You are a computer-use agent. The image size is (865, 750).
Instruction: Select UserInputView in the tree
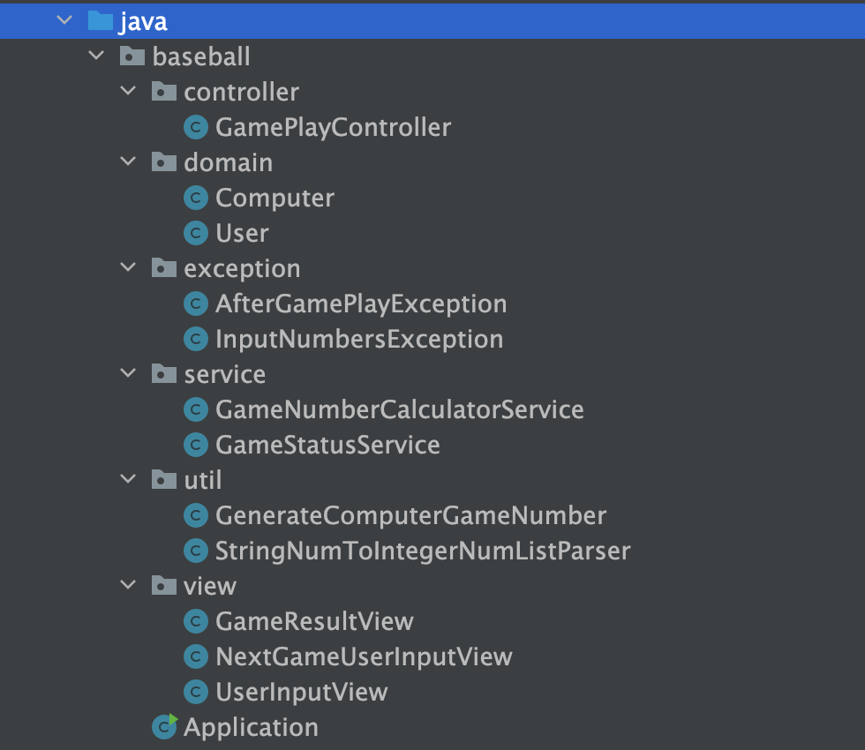302,693
